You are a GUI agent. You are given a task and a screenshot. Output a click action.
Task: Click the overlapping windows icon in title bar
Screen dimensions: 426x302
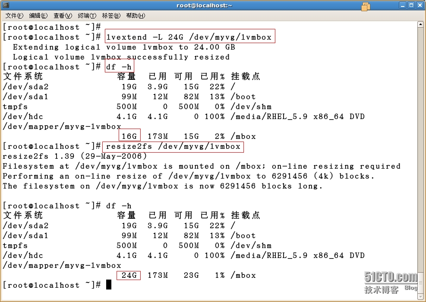coord(366,6)
